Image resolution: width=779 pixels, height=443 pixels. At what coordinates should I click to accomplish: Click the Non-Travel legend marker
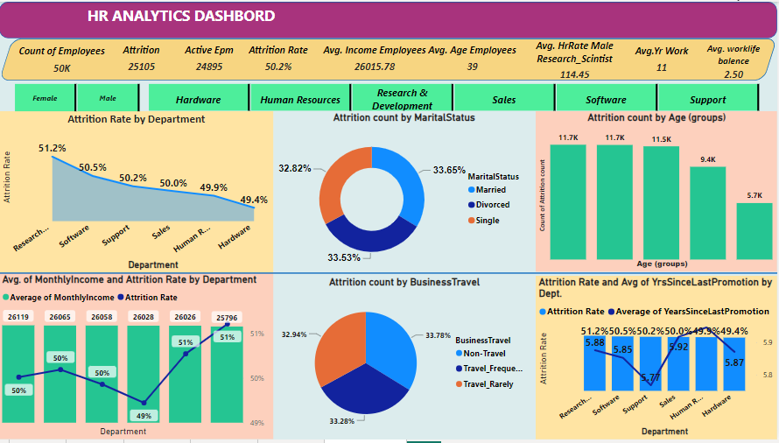point(460,353)
